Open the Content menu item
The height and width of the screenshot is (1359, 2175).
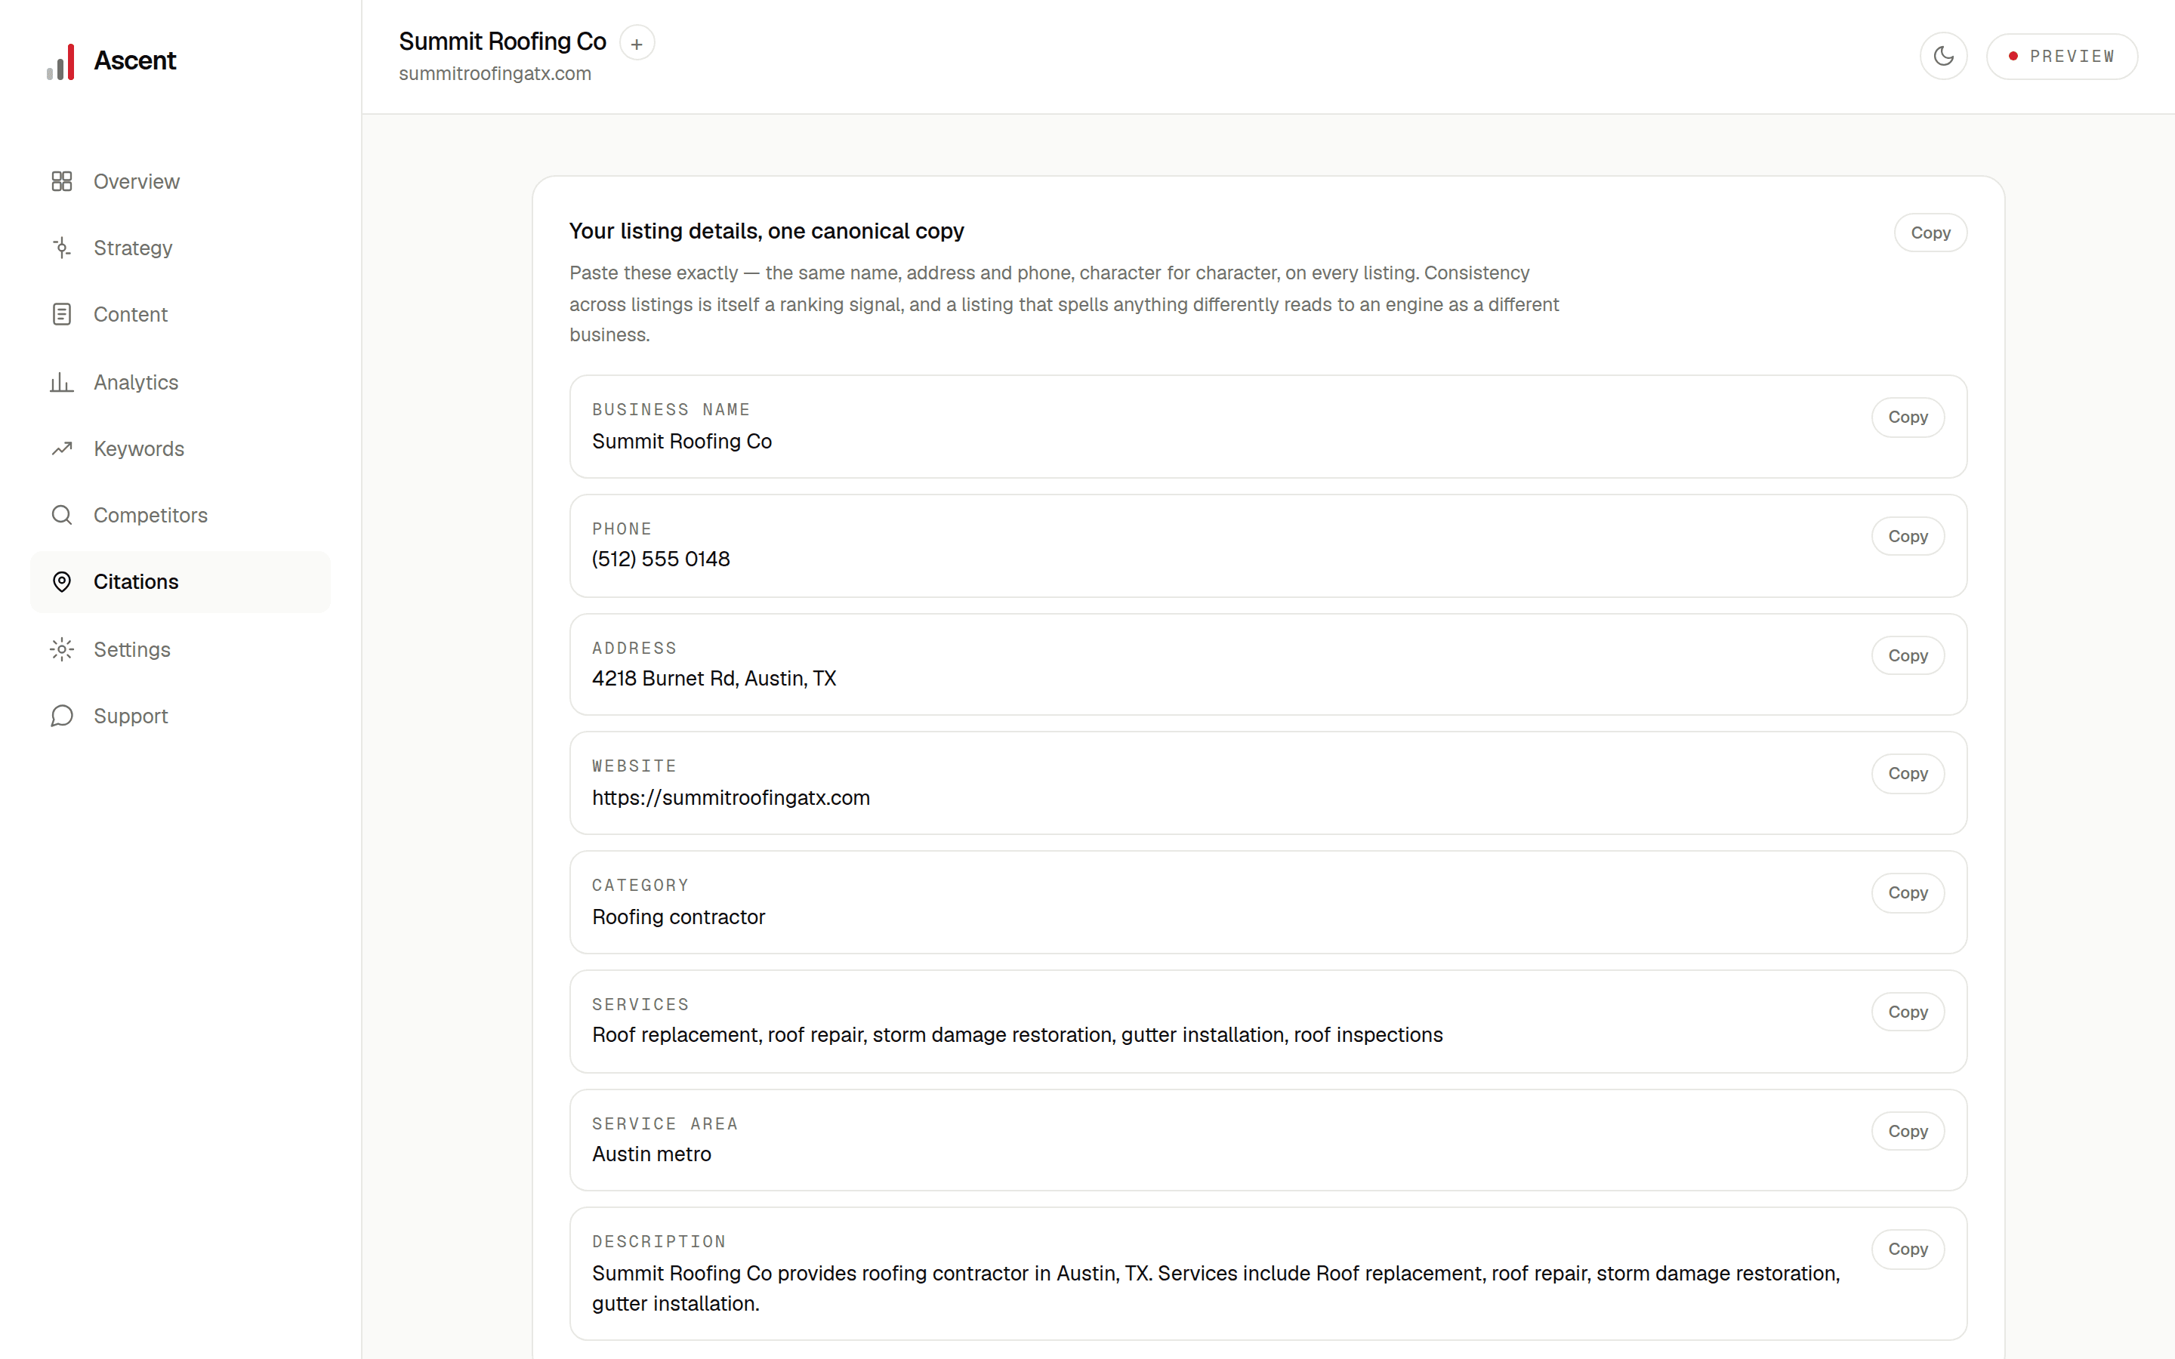tap(180, 315)
